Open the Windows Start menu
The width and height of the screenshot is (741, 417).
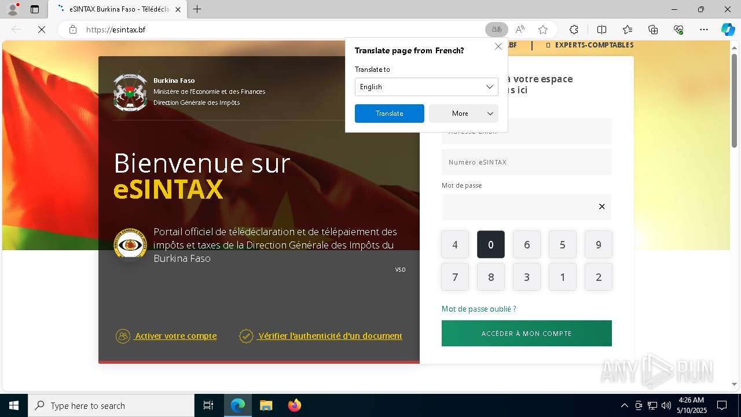(x=14, y=405)
